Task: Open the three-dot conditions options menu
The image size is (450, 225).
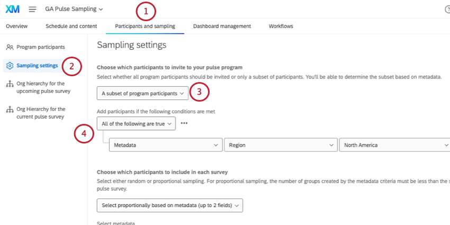Action: click(x=184, y=123)
